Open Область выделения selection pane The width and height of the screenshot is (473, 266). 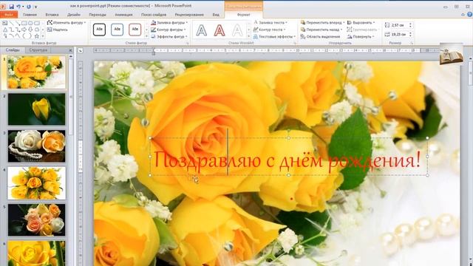[x=320, y=36]
